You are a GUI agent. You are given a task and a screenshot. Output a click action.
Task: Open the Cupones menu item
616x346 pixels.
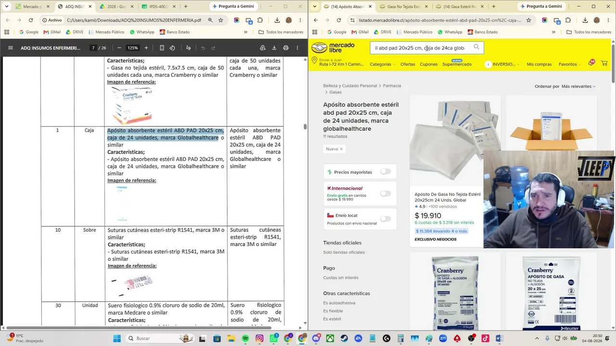429,64
